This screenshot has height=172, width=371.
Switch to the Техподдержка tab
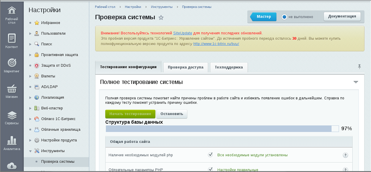(x=229, y=67)
